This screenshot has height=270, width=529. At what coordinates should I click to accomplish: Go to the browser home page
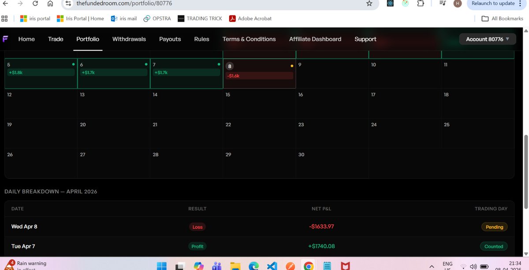click(x=50, y=4)
